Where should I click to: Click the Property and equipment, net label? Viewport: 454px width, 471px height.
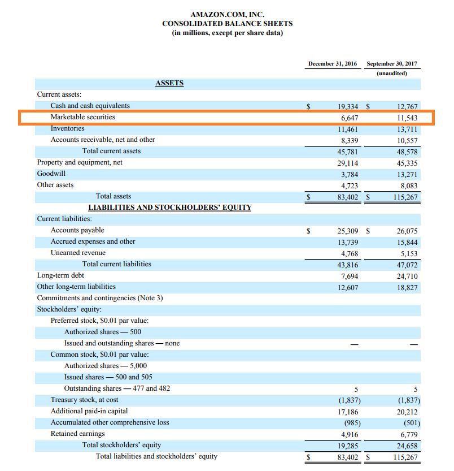tap(80, 162)
